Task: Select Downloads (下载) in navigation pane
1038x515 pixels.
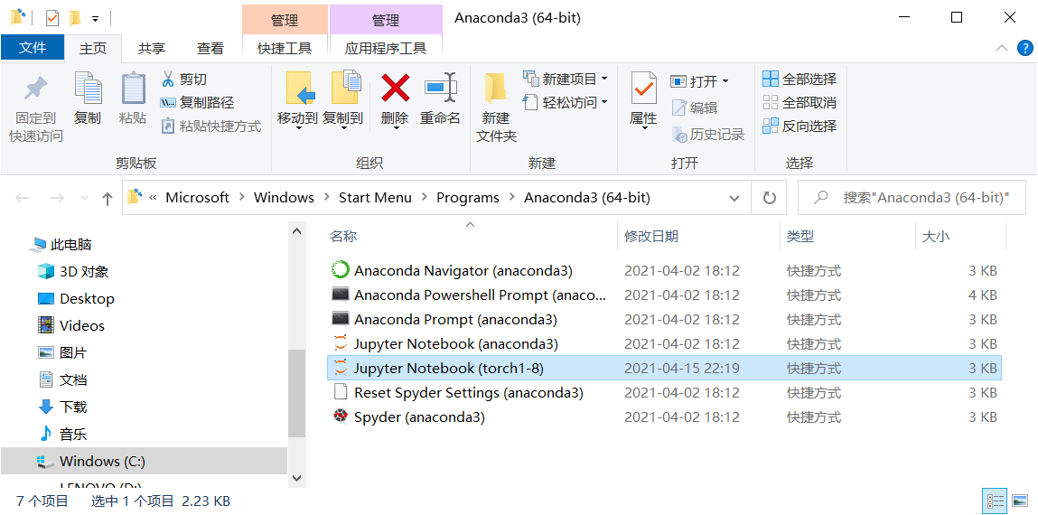Action: click(x=62, y=407)
